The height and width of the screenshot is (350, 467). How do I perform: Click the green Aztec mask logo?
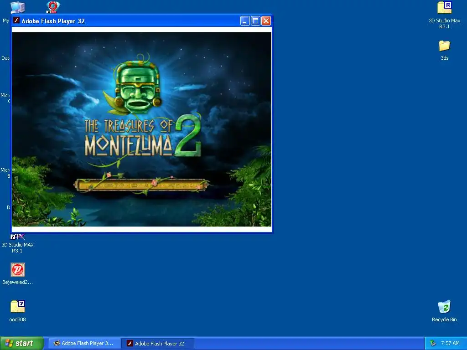tap(138, 86)
